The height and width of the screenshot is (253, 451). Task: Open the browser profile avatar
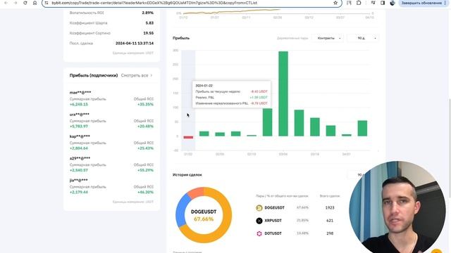pyautogui.click(x=393, y=3)
